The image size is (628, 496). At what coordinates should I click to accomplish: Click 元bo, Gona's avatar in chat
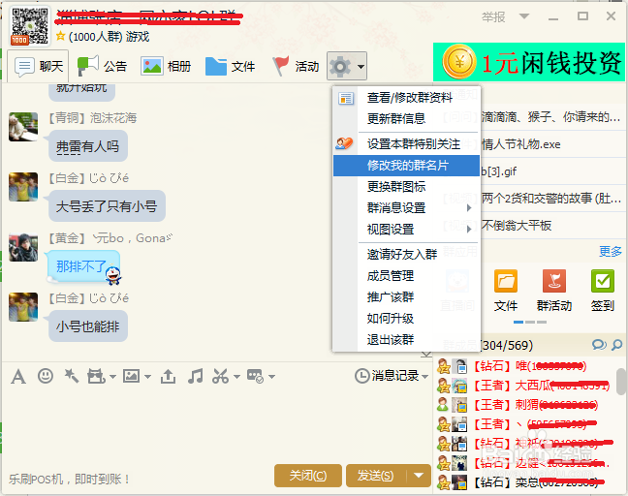tap(23, 247)
